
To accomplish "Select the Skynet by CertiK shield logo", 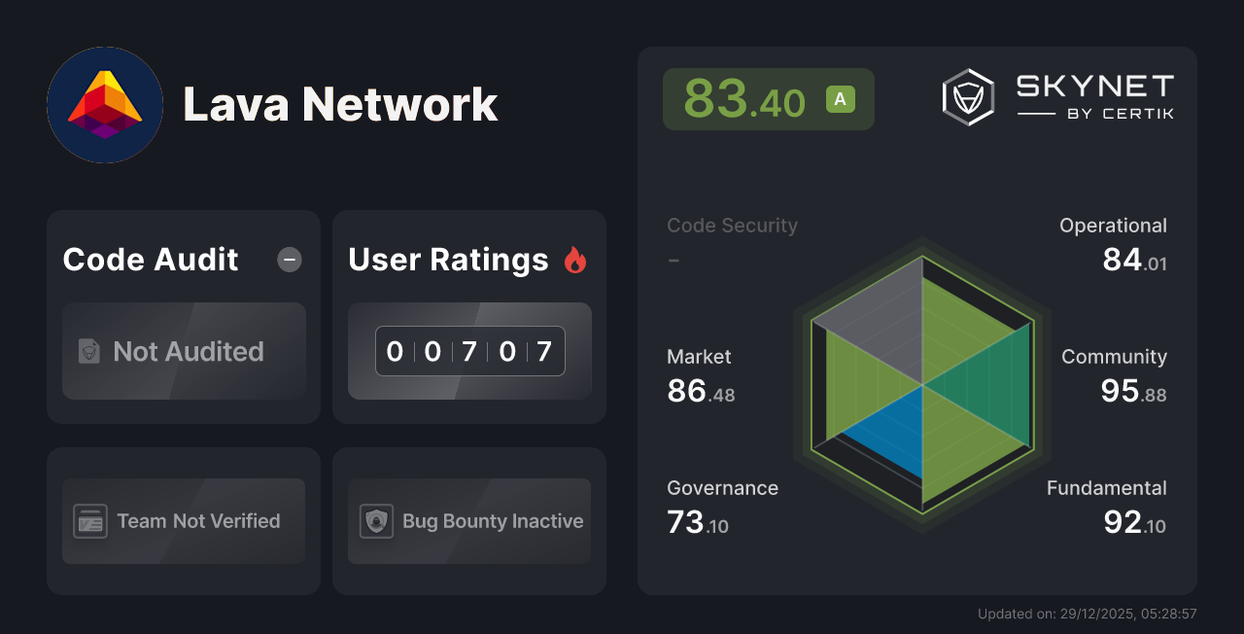I will point(967,96).
